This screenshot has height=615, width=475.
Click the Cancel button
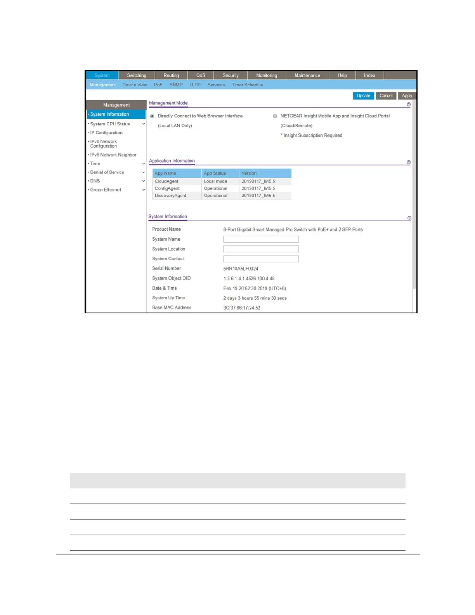[386, 96]
